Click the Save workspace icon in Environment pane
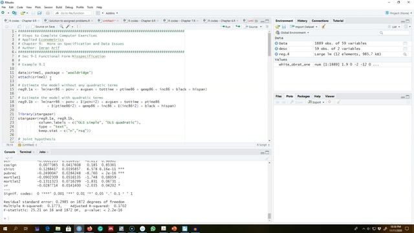 pyautogui.click(x=284, y=27)
